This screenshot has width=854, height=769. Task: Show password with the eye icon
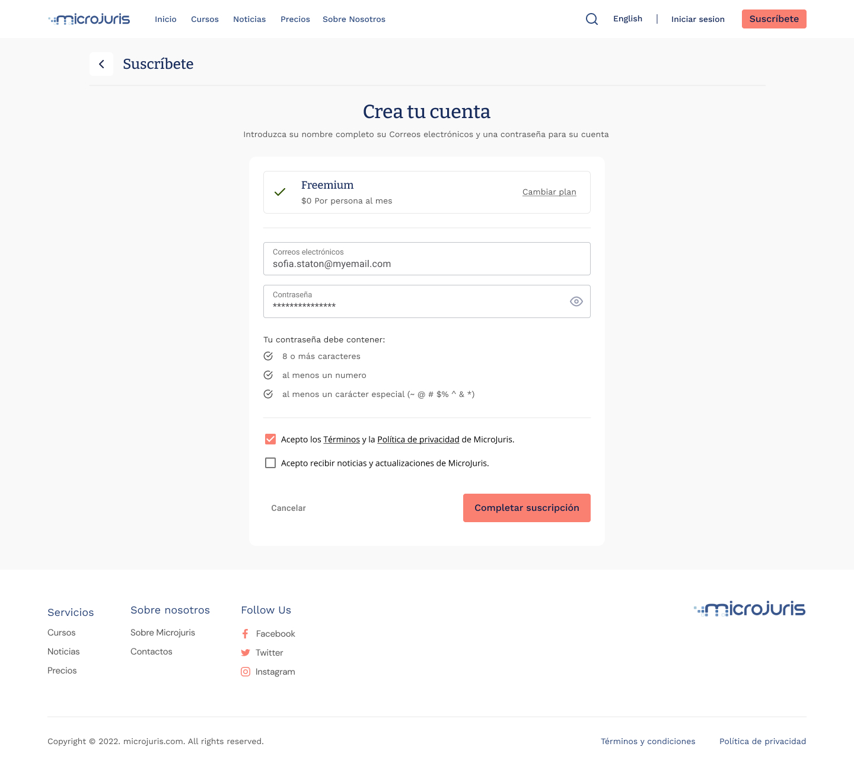pyautogui.click(x=576, y=301)
